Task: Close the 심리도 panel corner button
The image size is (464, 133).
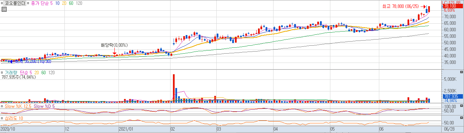Action: coord(462,118)
